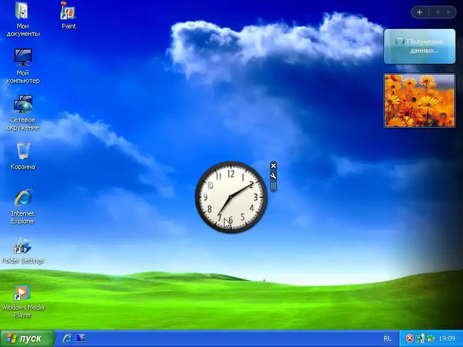This screenshot has width=463, height=347.
Task: Click the analog clock gadget face
Action: (231, 197)
